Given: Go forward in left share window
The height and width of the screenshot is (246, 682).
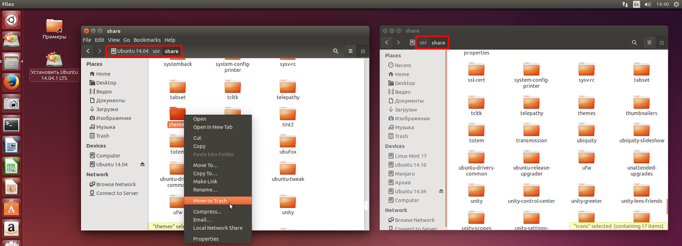Looking at the screenshot, I should point(99,51).
